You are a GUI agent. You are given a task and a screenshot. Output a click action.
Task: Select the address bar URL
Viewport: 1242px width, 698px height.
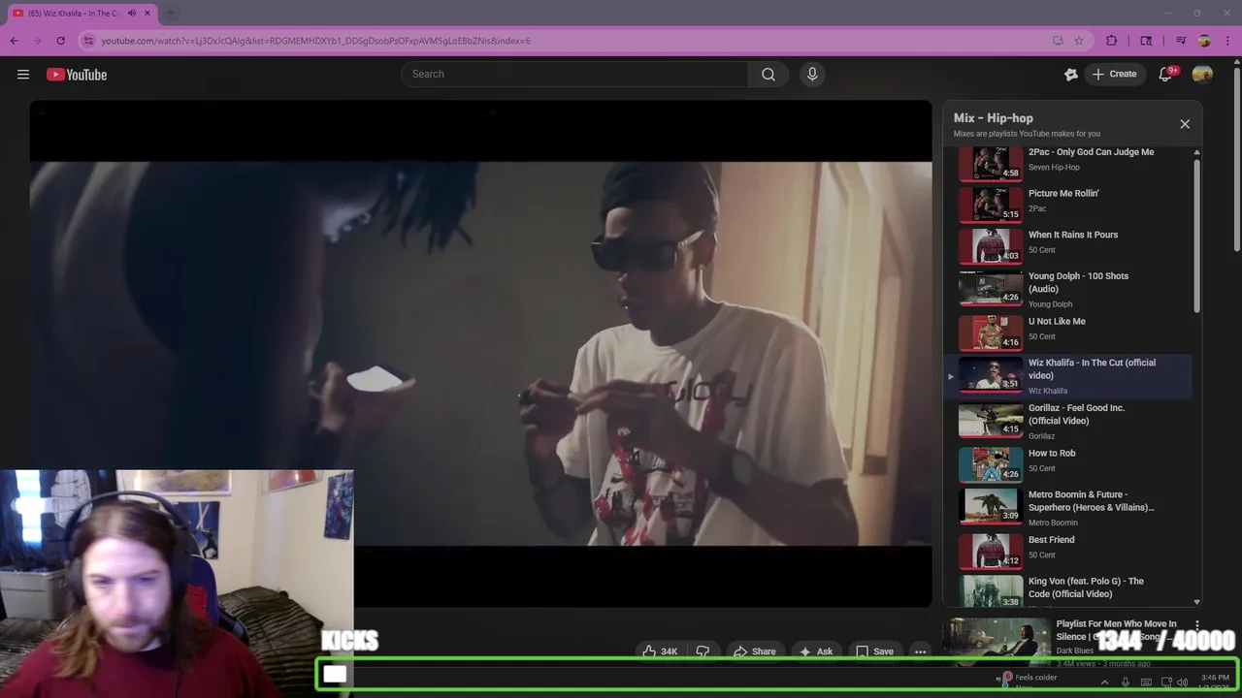pyautogui.click(x=316, y=41)
